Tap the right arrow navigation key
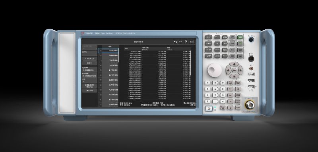The image size is (318, 152). (x=240, y=70)
